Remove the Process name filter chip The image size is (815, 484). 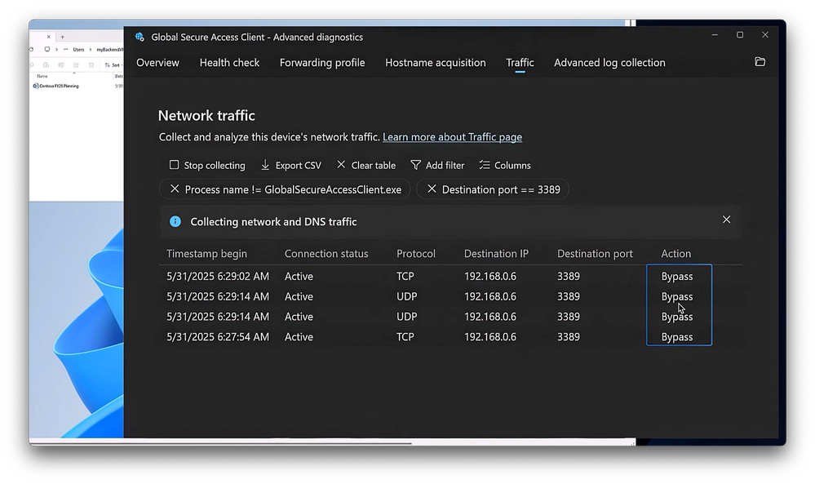pyautogui.click(x=175, y=189)
